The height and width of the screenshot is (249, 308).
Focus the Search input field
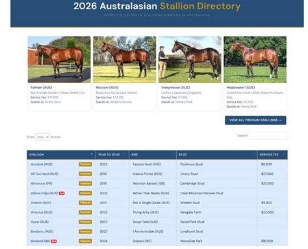pos(268,136)
